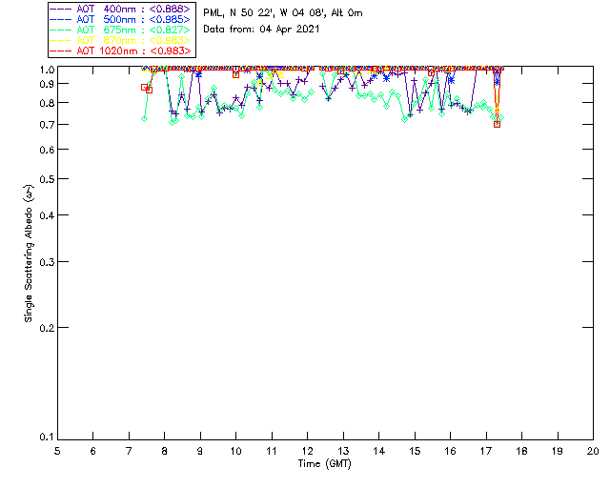Click the x-axis tick label 13

coord(343,451)
